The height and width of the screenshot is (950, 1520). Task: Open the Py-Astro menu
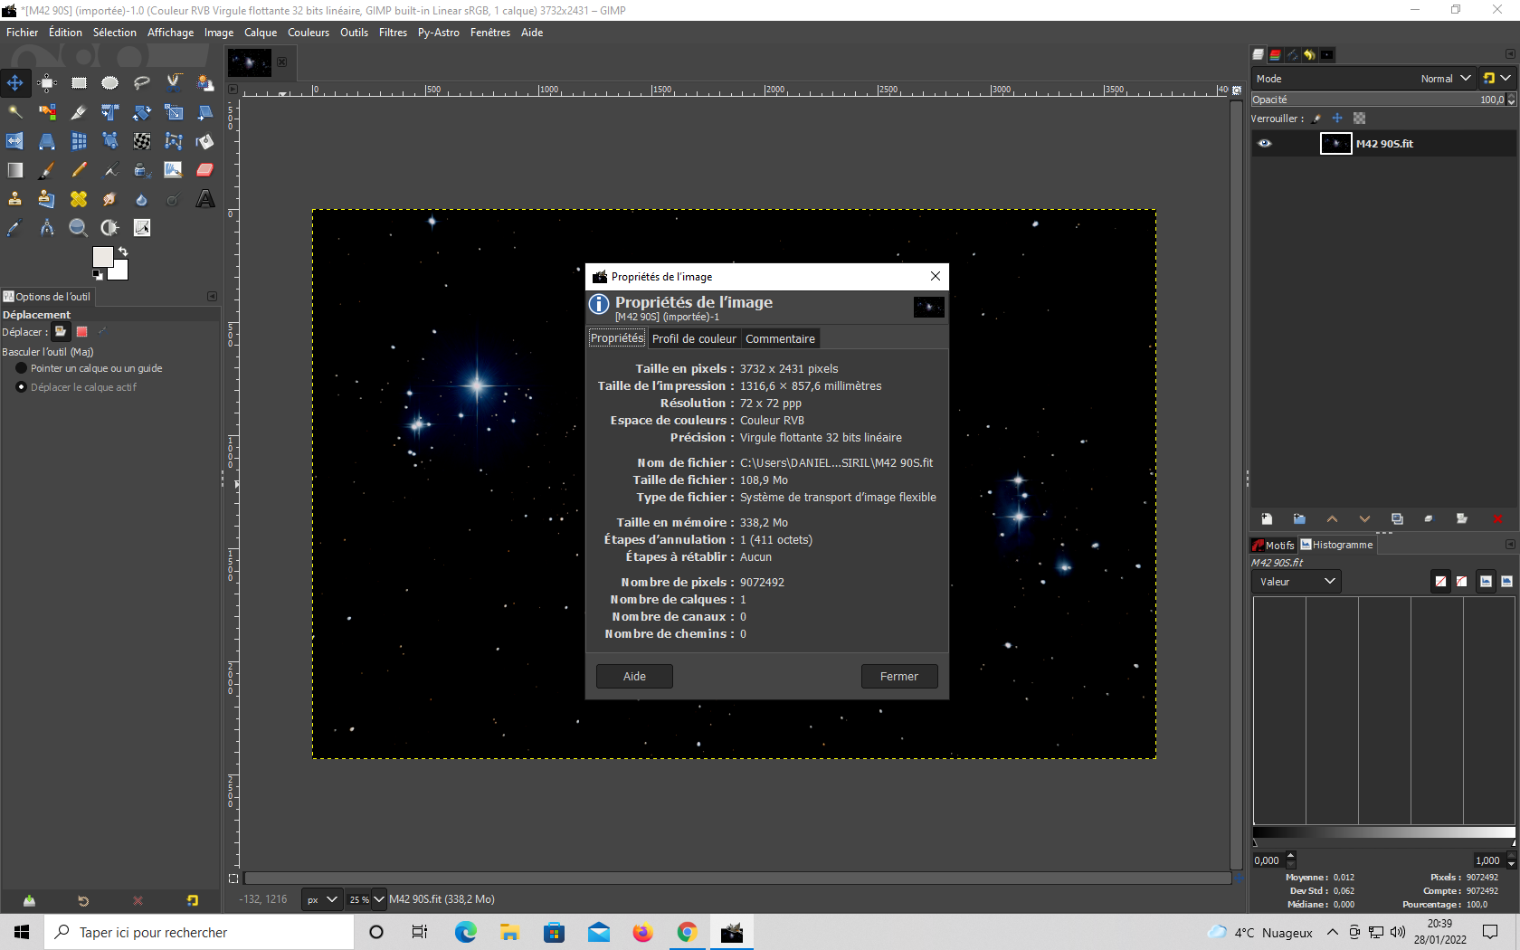439,33
